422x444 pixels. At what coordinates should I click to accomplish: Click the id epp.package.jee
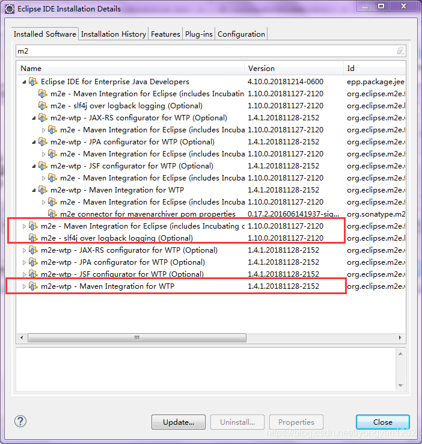pyautogui.click(x=376, y=82)
